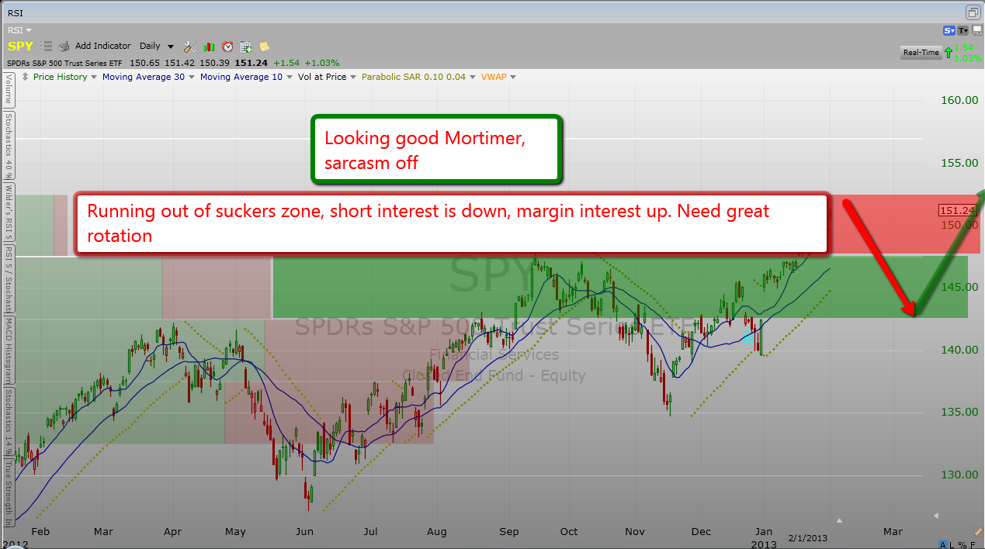Open the gray T dropdown button
This screenshot has height=549, width=985.
963,30
